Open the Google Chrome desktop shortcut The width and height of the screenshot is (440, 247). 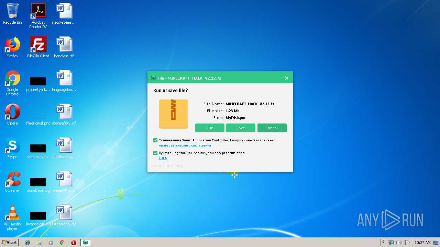point(12,83)
